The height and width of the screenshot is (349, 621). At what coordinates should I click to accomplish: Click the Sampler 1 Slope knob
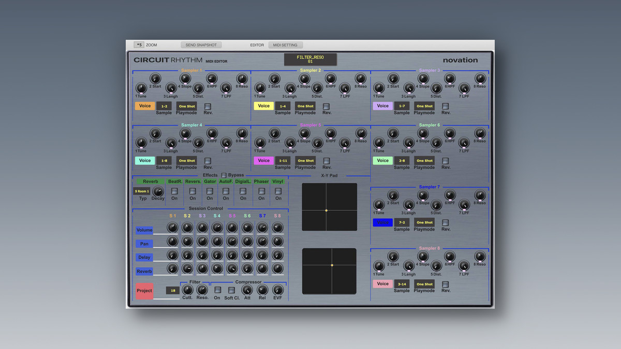click(185, 78)
